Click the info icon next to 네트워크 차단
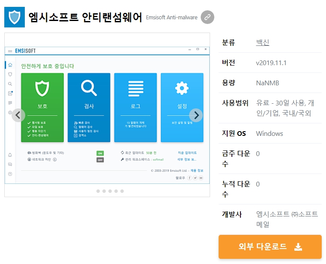The width and height of the screenshot is (326, 264). pyautogui.click(x=55, y=160)
